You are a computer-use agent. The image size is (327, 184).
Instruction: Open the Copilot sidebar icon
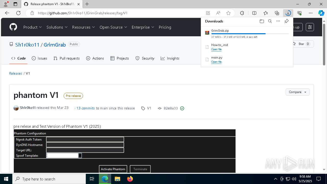[x=321, y=13]
